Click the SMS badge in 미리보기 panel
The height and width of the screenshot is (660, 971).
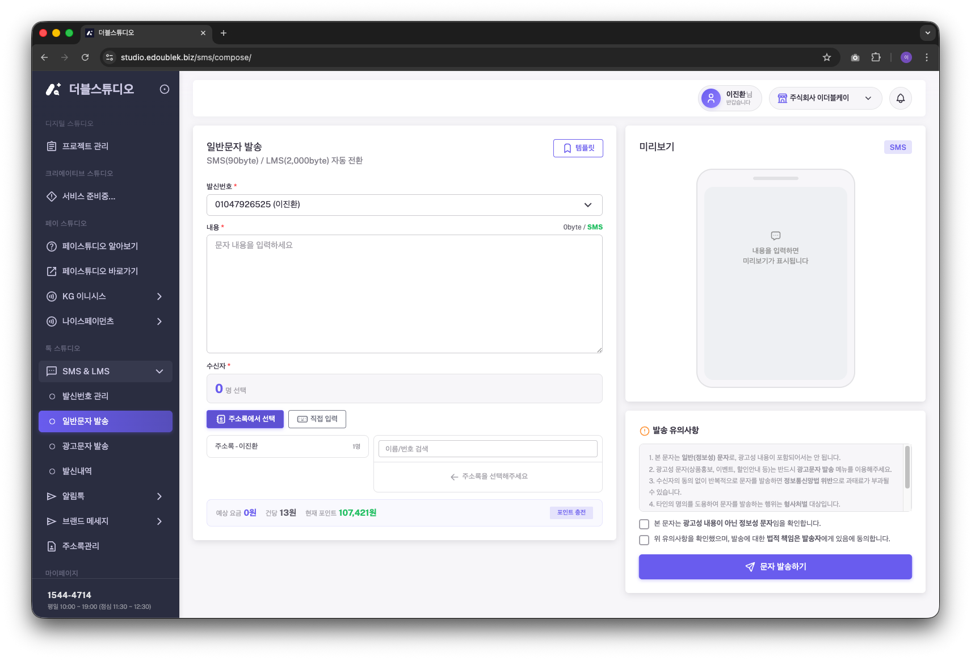click(x=898, y=147)
